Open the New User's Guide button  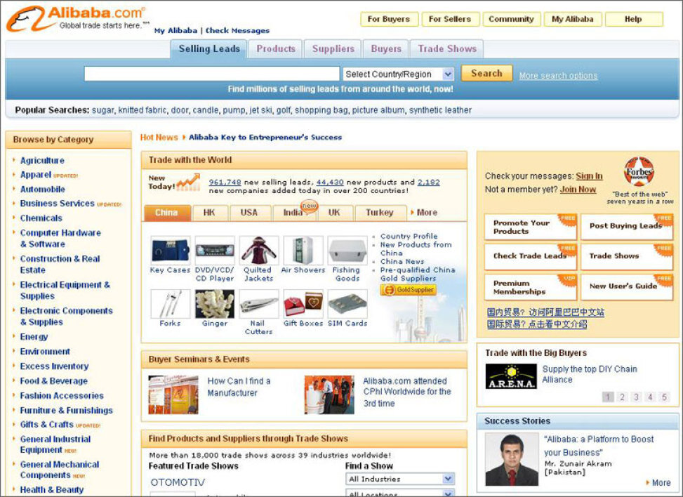click(x=626, y=287)
